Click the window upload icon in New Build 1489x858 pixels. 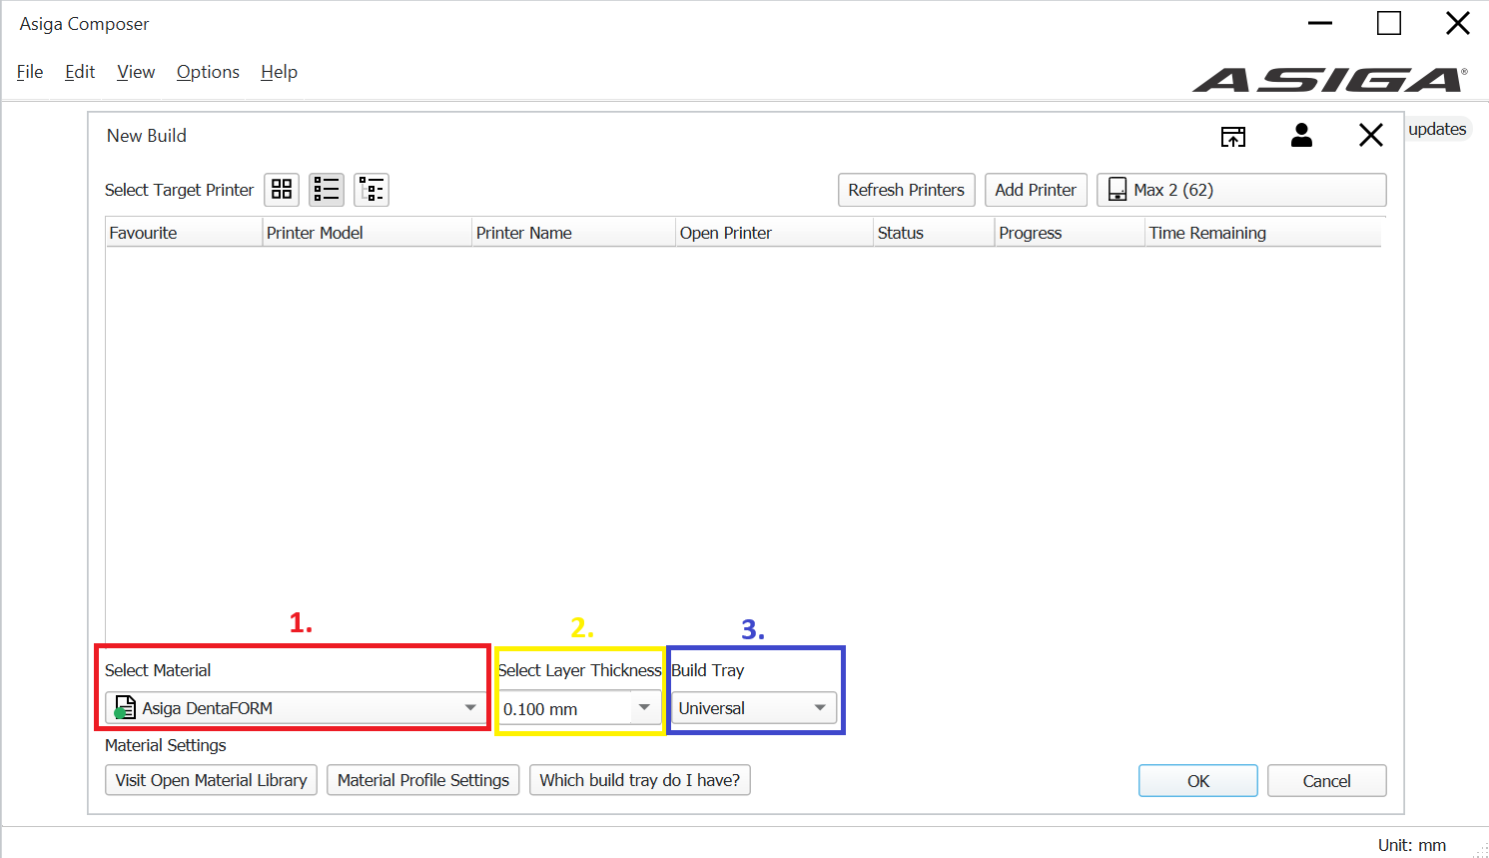(x=1233, y=137)
